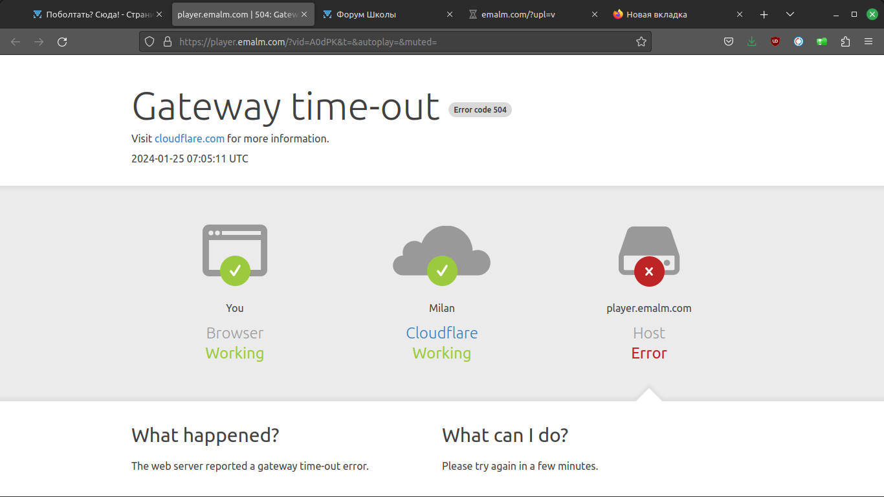
Task: Click the 'Gateway time-out' heading
Action: click(x=286, y=106)
